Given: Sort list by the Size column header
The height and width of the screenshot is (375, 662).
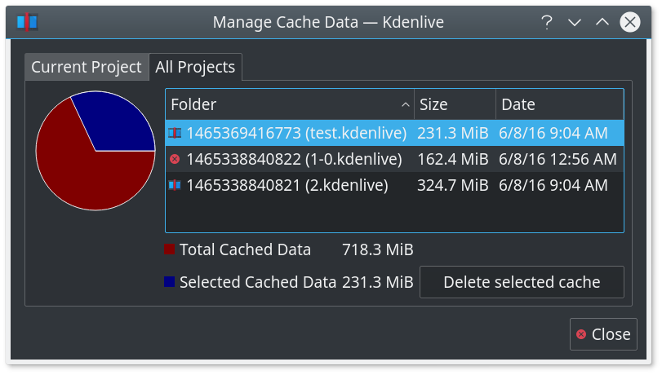Looking at the screenshot, I should click(455, 104).
